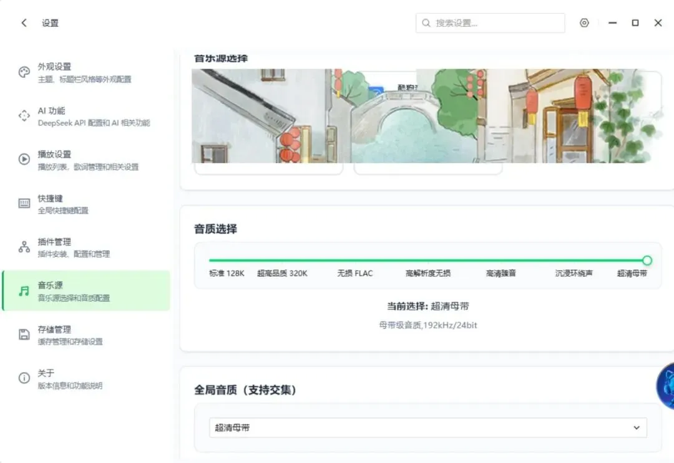The image size is (674, 463).
Task: Click the floating blue mascot ball
Action: pyautogui.click(x=665, y=386)
